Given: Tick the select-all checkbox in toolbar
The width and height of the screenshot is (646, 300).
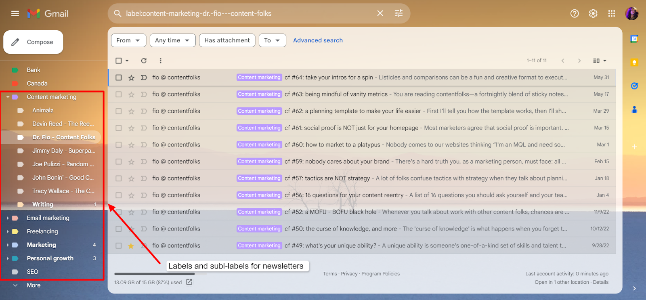Looking at the screenshot, I should click(x=118, y=61).
